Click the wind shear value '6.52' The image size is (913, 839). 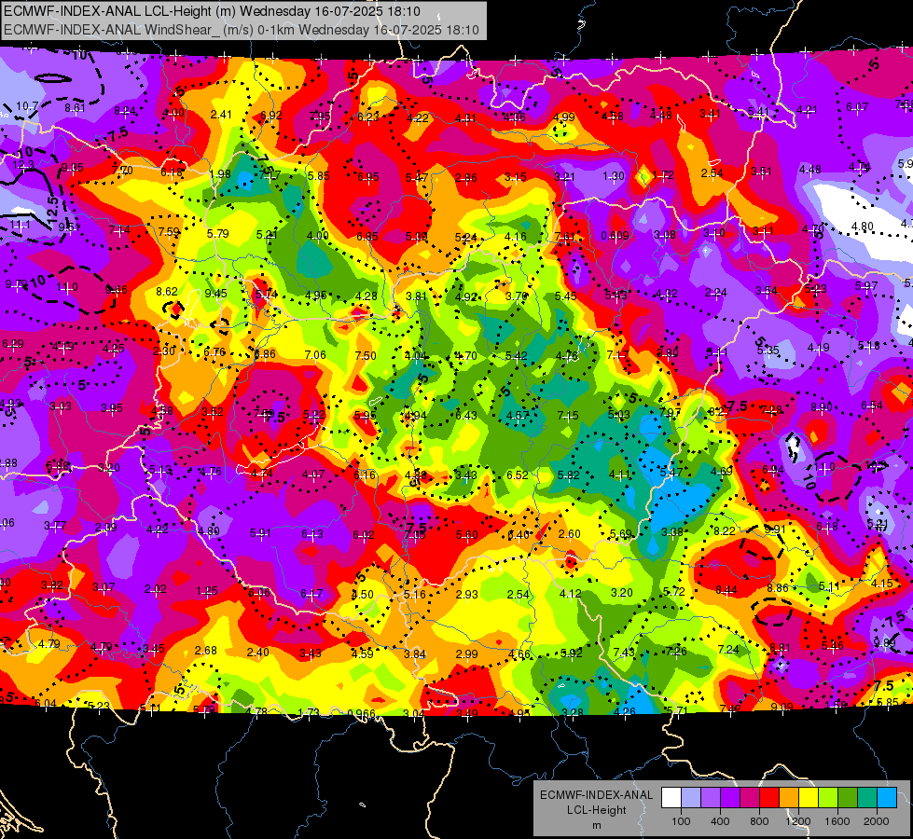[x=517, y=475]
